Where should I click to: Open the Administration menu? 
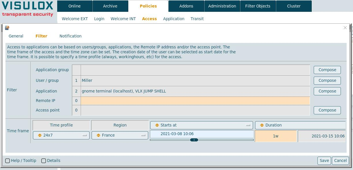tap(222, 6)
